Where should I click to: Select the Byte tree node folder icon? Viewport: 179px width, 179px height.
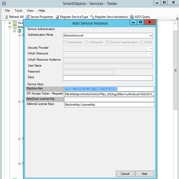(14, 27)
